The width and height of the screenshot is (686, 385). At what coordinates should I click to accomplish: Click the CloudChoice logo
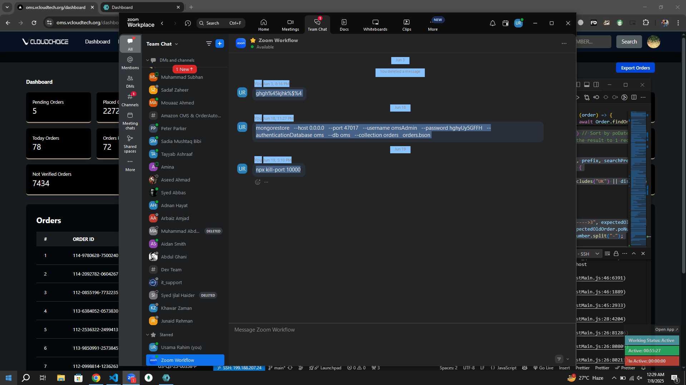click(x=45, y=42)
